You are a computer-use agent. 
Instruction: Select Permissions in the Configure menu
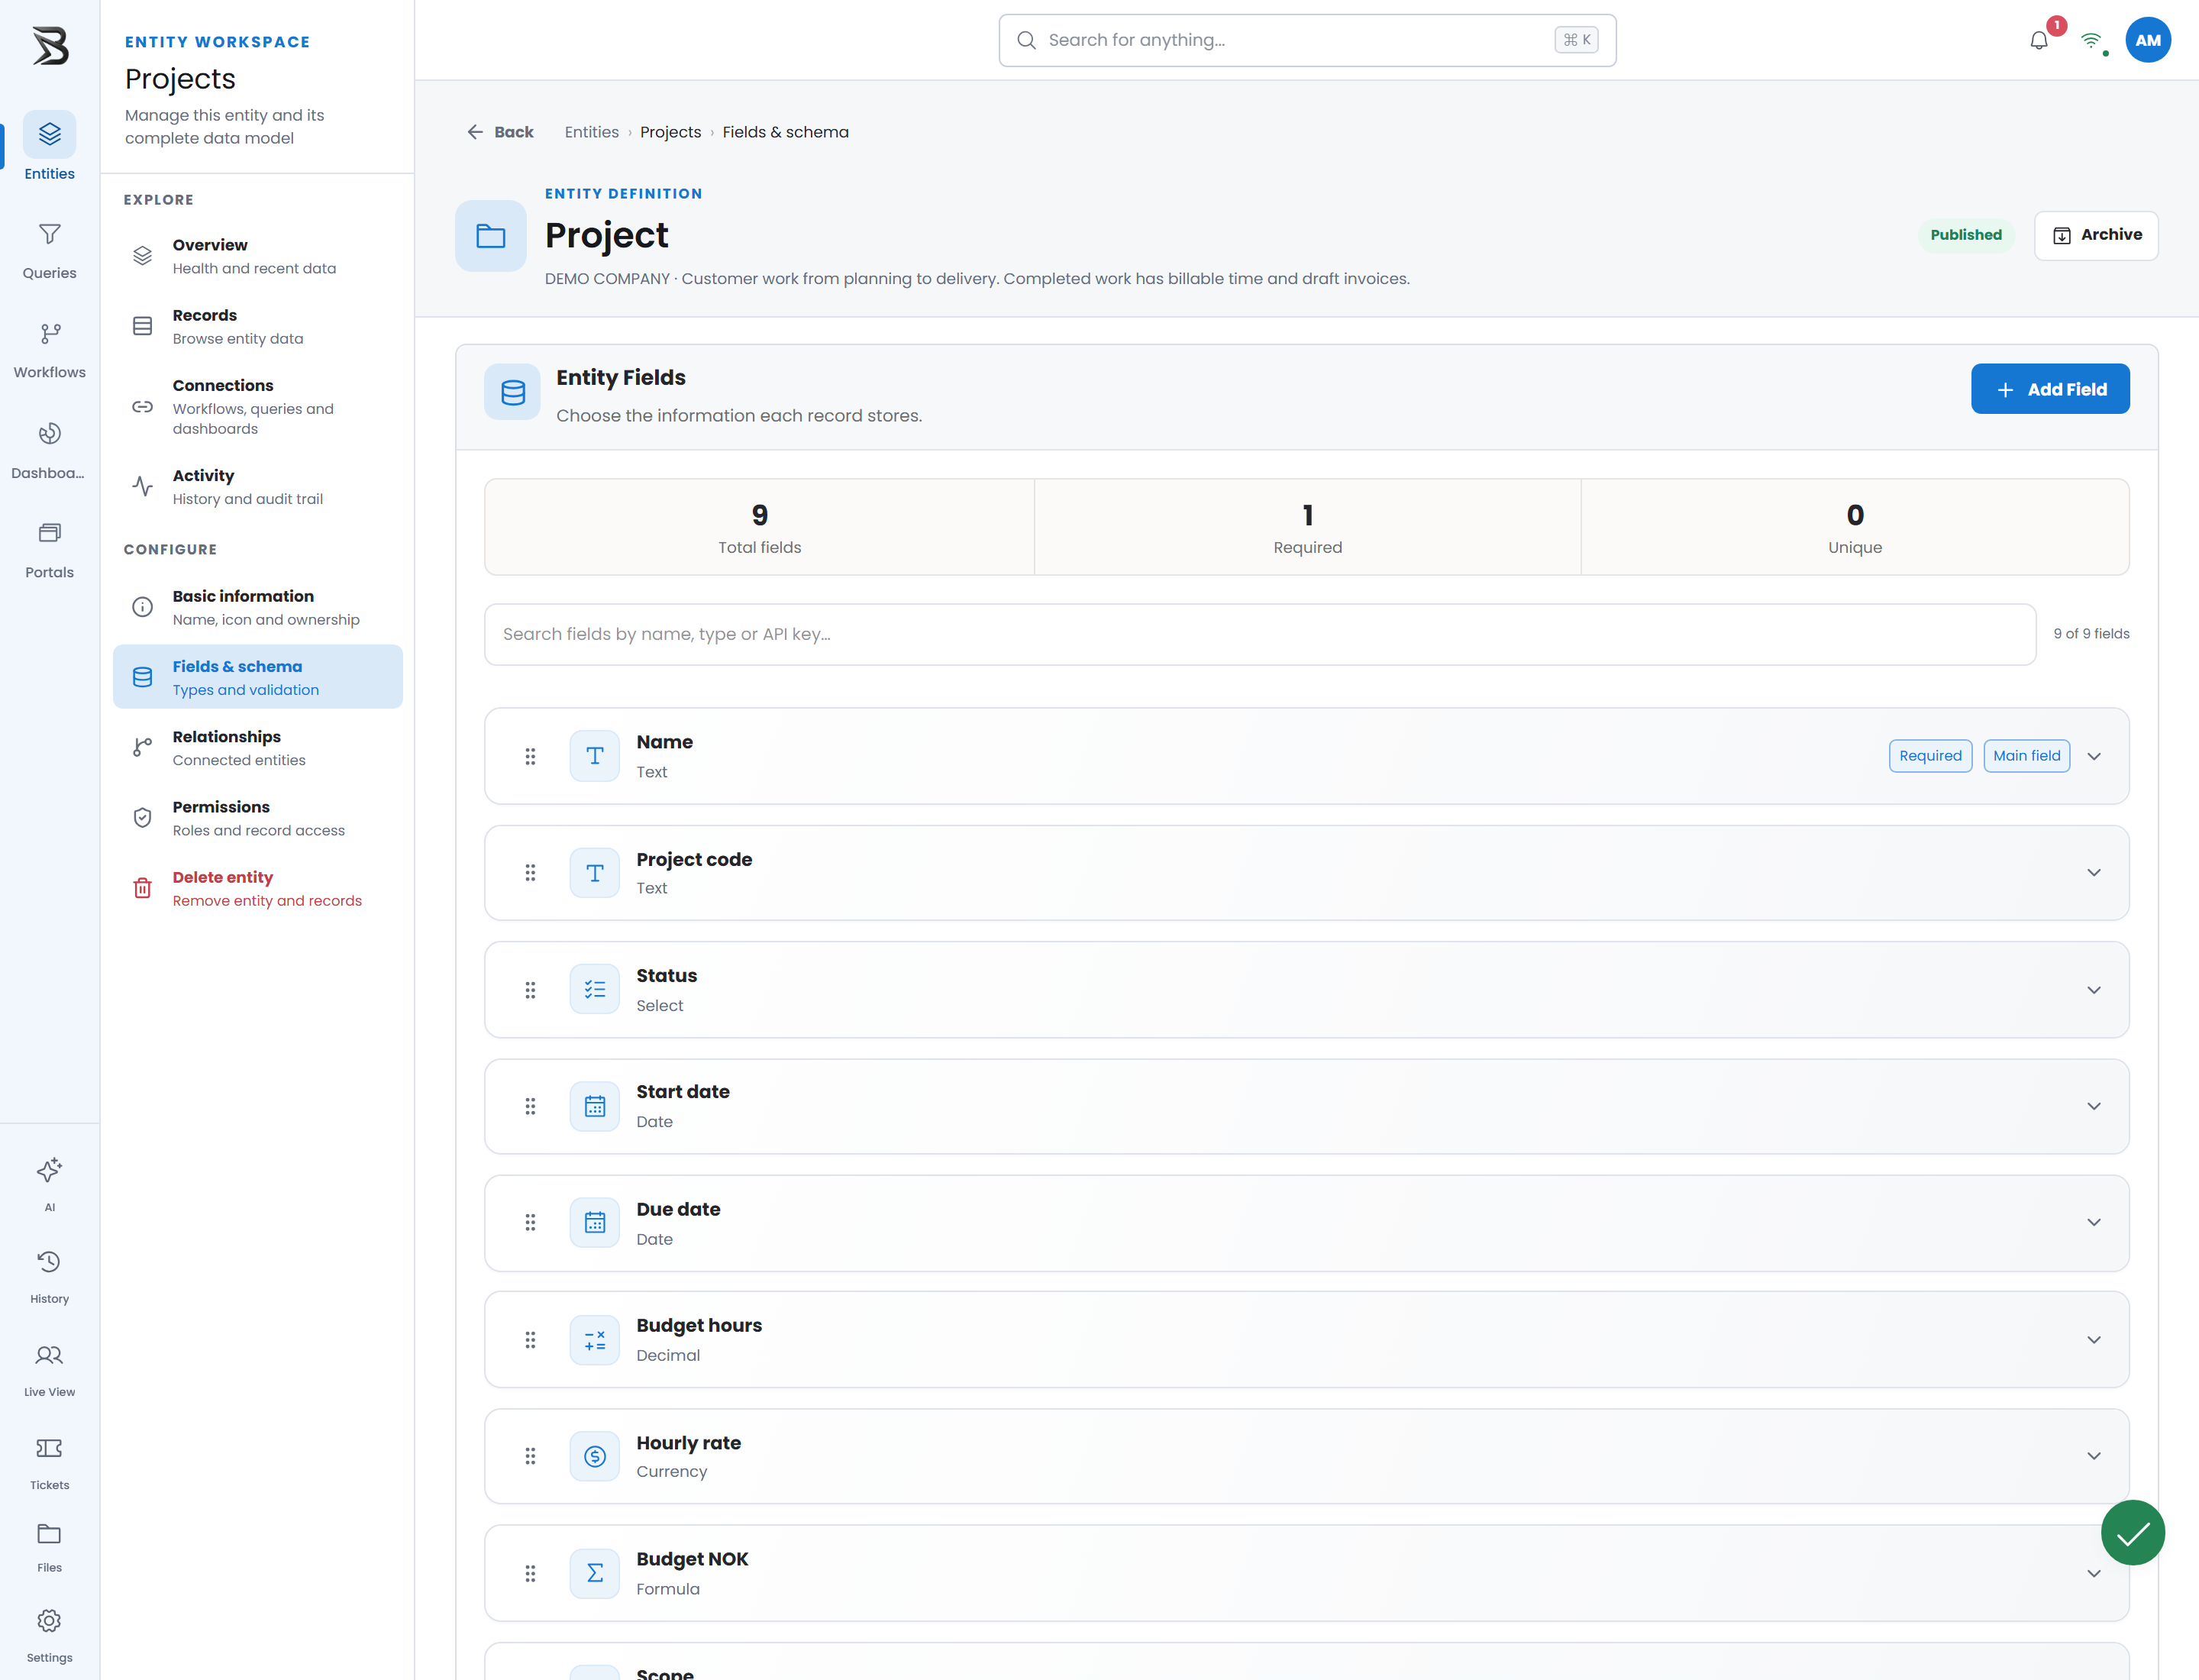point(258,817)
